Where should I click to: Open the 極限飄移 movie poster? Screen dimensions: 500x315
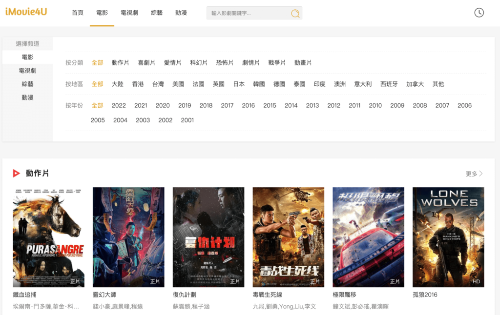pyautogui.click(x=368, y=237)
